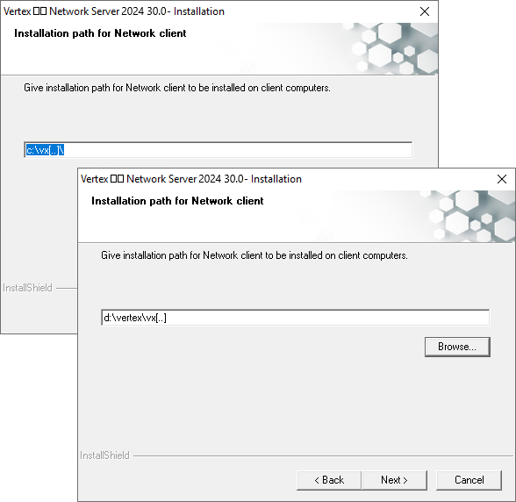The image size is (516, 502).
Task: Click instruction text in the background dialog
Action: click(x=177, y=88)
